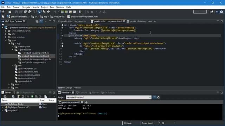Expand the MyEclipse Tomcat v8.5 server
The image size is (225, 126).
click(x=2, y=107)
